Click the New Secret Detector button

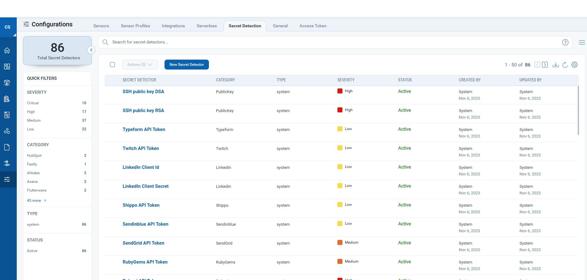[187, 65]
